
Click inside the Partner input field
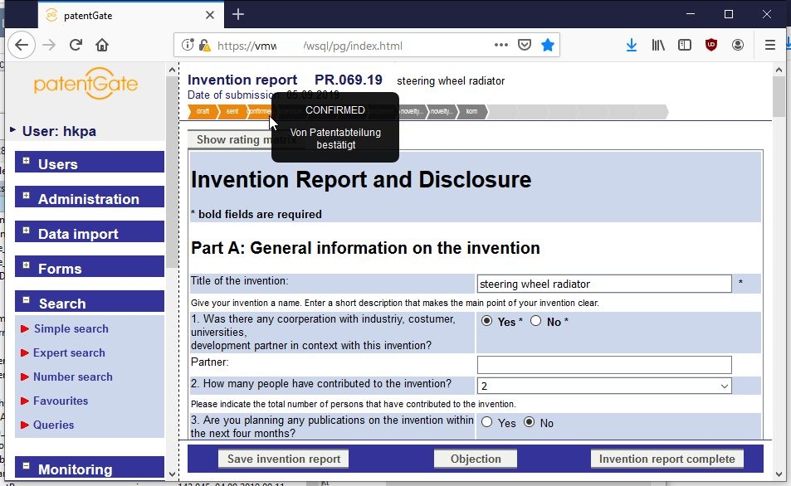click(603, 364)
